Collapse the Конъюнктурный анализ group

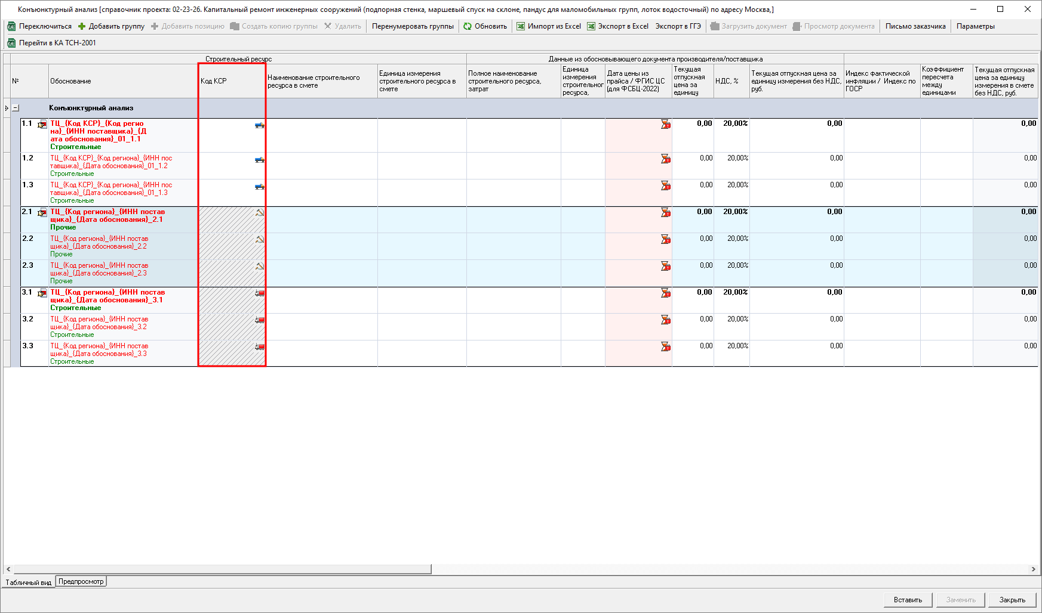[16, 108]
